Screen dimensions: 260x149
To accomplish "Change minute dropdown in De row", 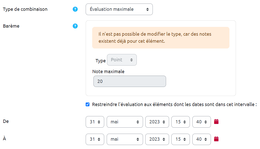I will [x=202, y=122].
